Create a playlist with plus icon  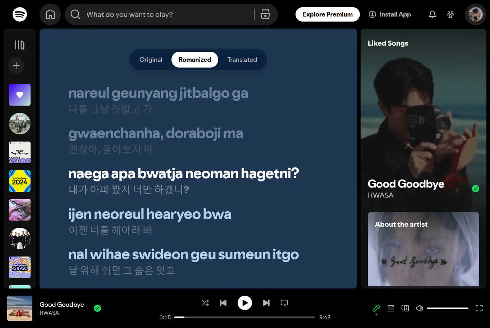pos(16,65)
